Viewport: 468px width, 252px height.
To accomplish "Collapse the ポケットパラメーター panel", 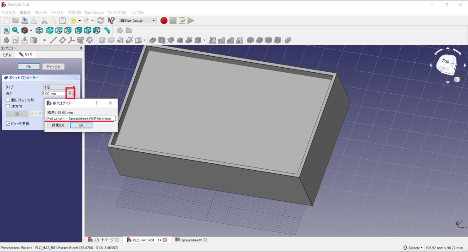I will 77,78.
